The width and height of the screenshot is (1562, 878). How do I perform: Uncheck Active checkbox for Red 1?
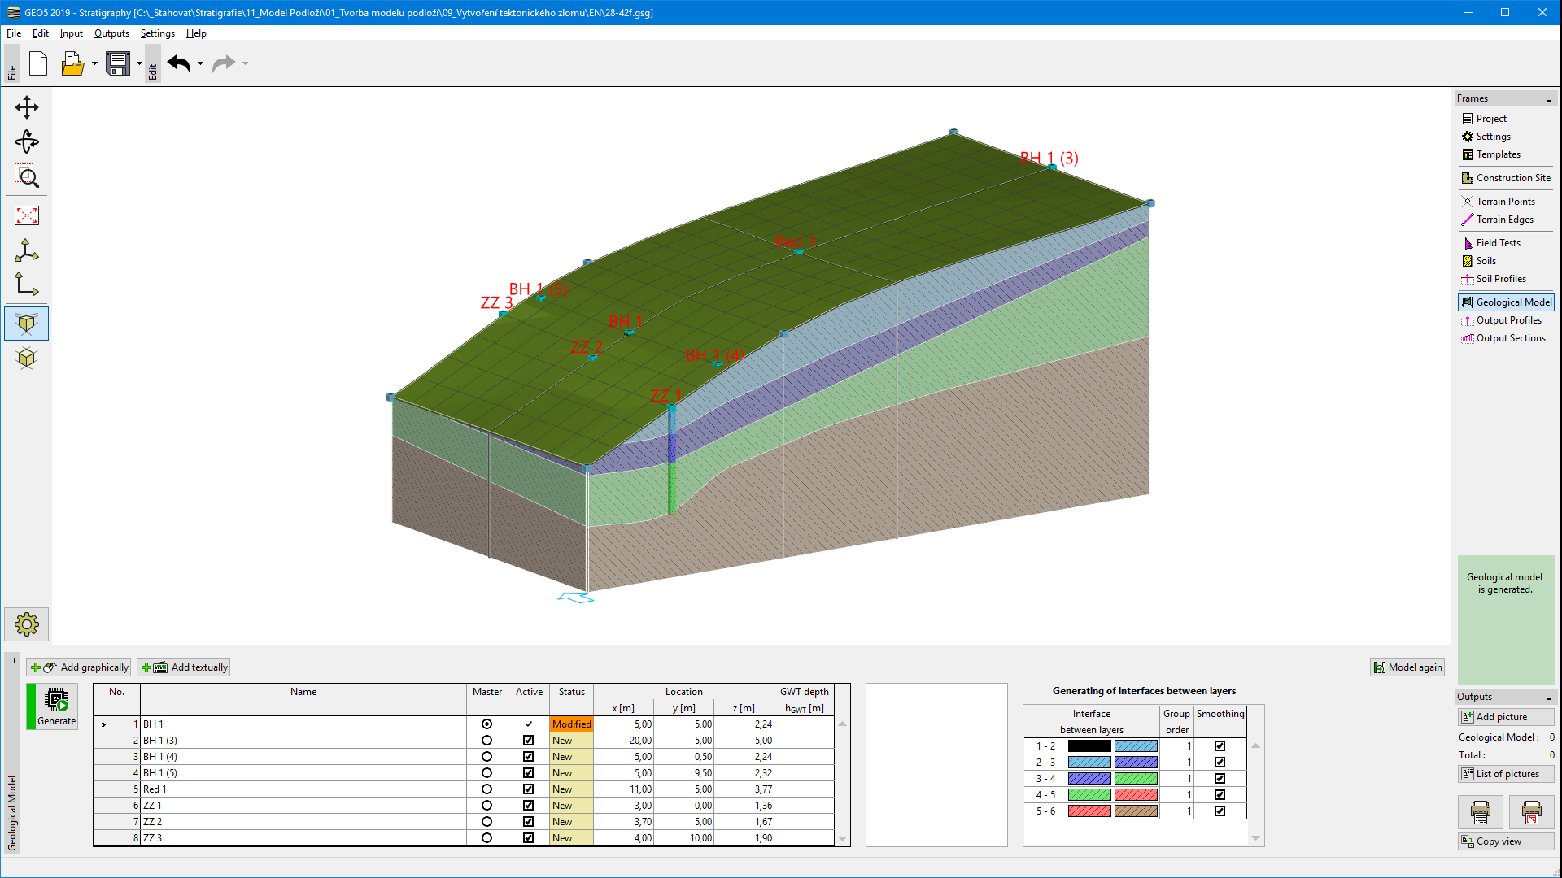(x=528, y=789)
